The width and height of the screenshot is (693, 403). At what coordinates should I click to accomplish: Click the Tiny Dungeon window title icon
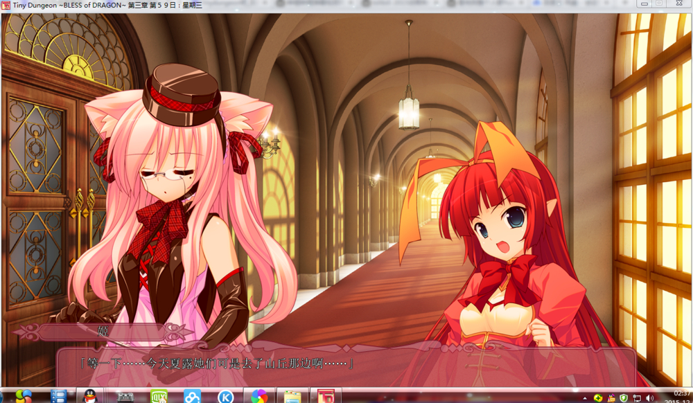6,6
